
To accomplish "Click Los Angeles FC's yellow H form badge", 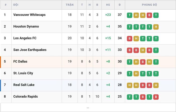I will (x=136, y=39).
